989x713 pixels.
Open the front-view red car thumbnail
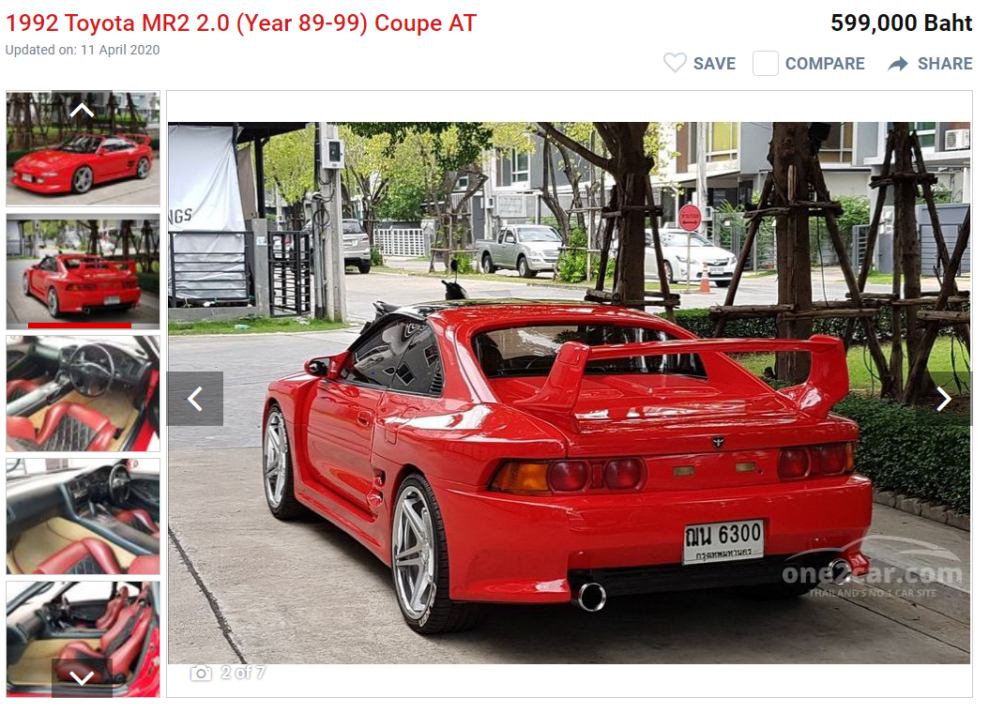[x=83, y=148]
